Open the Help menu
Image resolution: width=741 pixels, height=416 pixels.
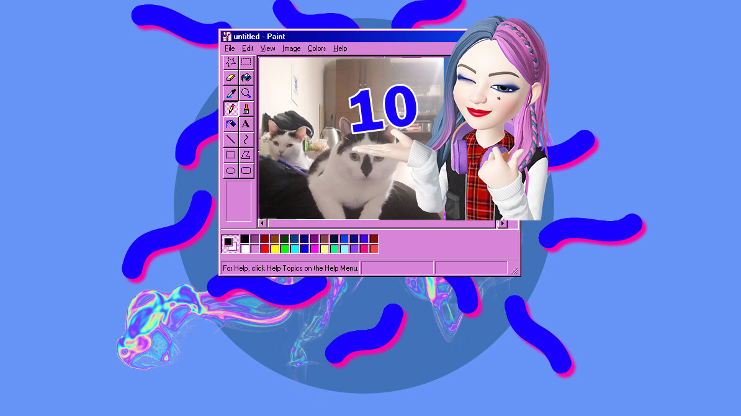click(x=340, y=48)
